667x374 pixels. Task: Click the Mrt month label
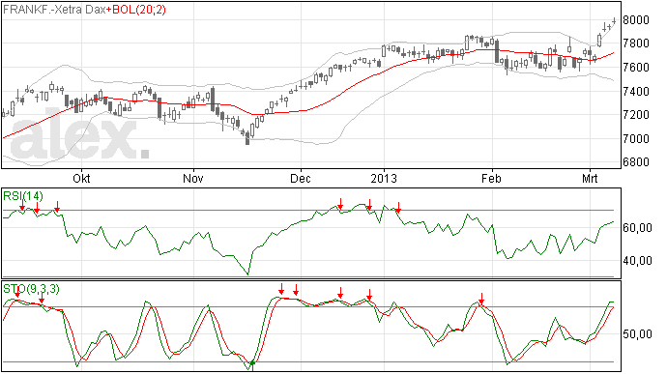point(590,178)
